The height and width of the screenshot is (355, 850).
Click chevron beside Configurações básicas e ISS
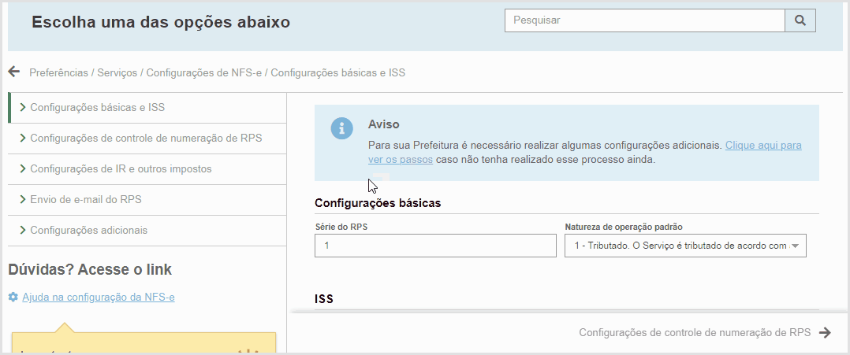point(23,107)
